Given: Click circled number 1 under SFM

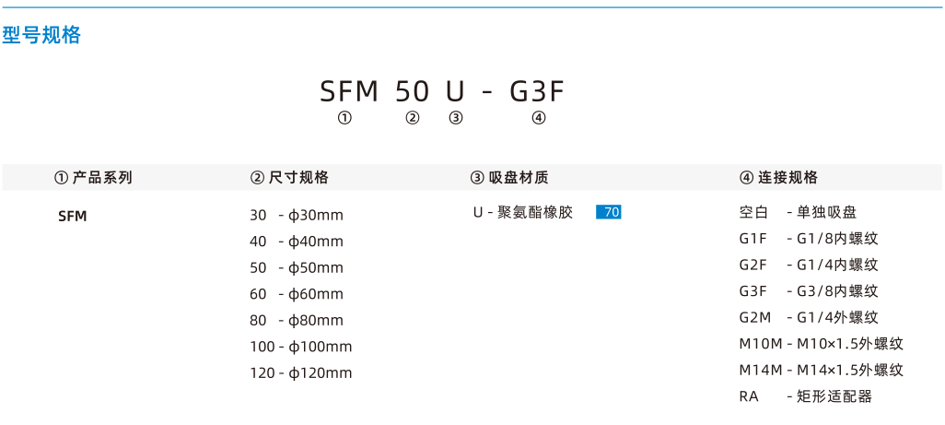Looking at the screenshot, I should tap(344, 118).
